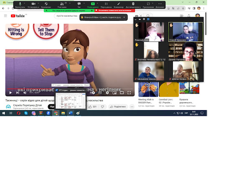Enter fullscreen in YouTube player
Viewport: 251px width, 173px height.
(129, 93)
